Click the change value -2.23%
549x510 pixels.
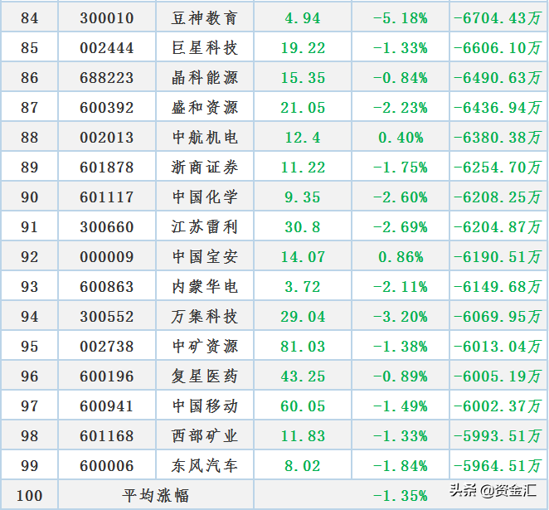[401, 108]
